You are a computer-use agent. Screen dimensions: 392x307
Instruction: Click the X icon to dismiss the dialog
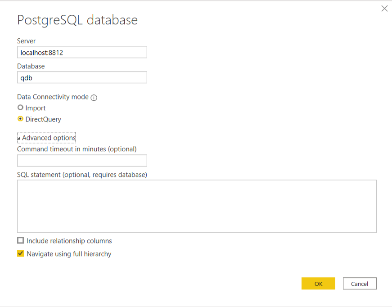pyautogui.click(x=384, y=8)
